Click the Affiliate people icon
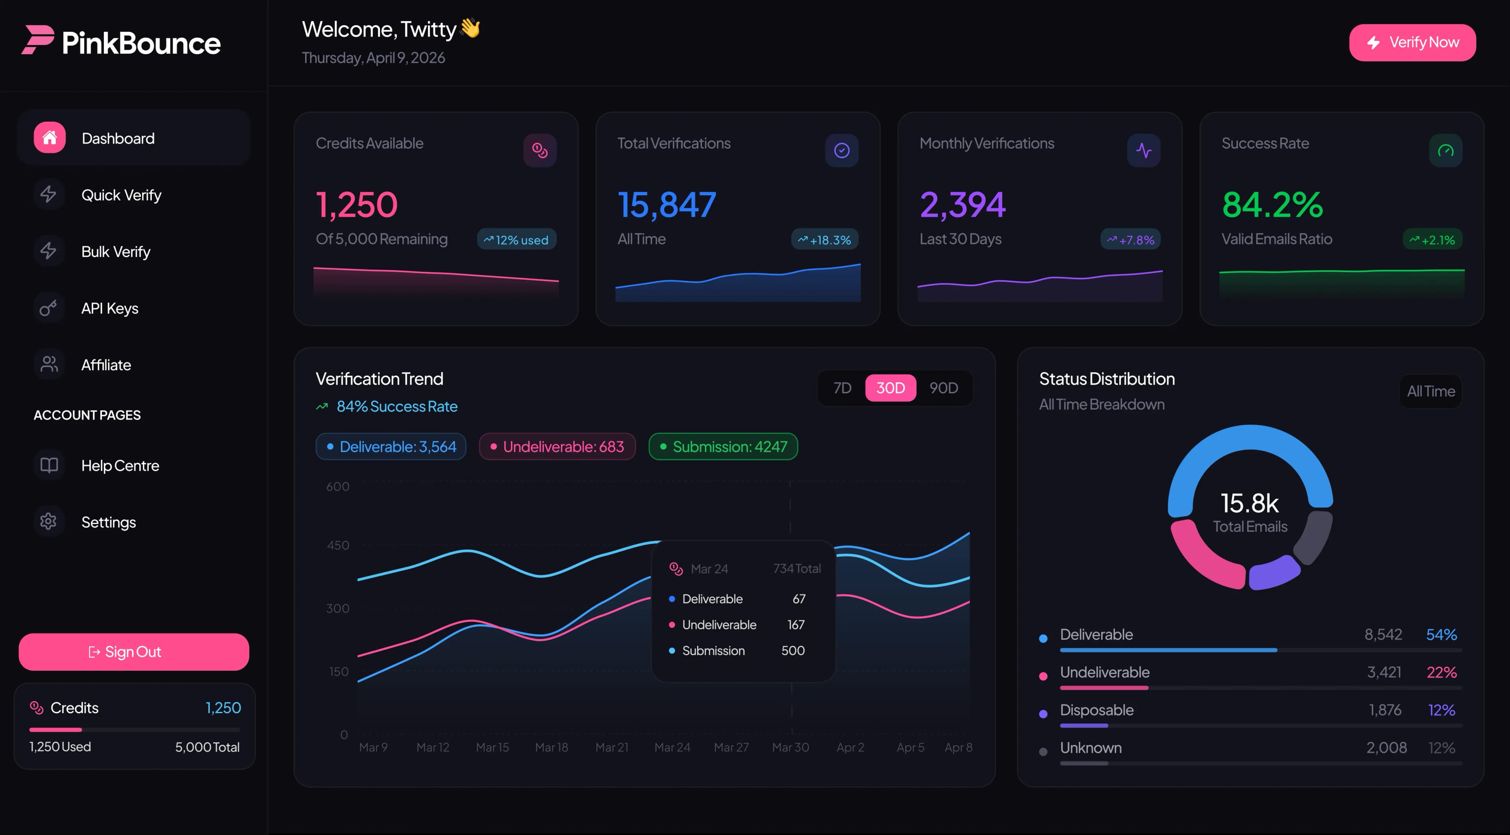This screenshot has height=835, width=1510. click(x=49, y=364)
